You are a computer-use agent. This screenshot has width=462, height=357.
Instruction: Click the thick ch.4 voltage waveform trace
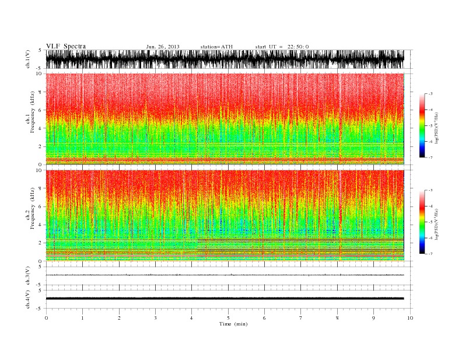225,299
